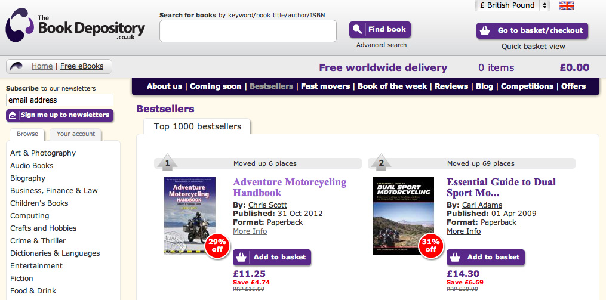Click the newsletter email address field
The height and width of the screenshot is (300, 606).
(60, 100)
